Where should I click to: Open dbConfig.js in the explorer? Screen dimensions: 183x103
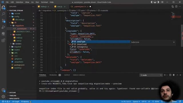[x=20, y=20]
